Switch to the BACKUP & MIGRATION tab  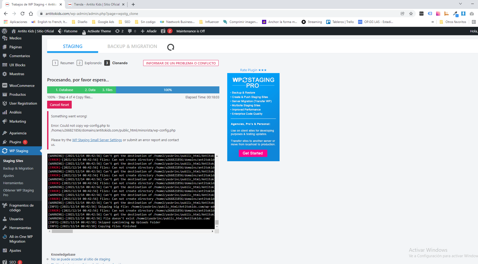132,46
